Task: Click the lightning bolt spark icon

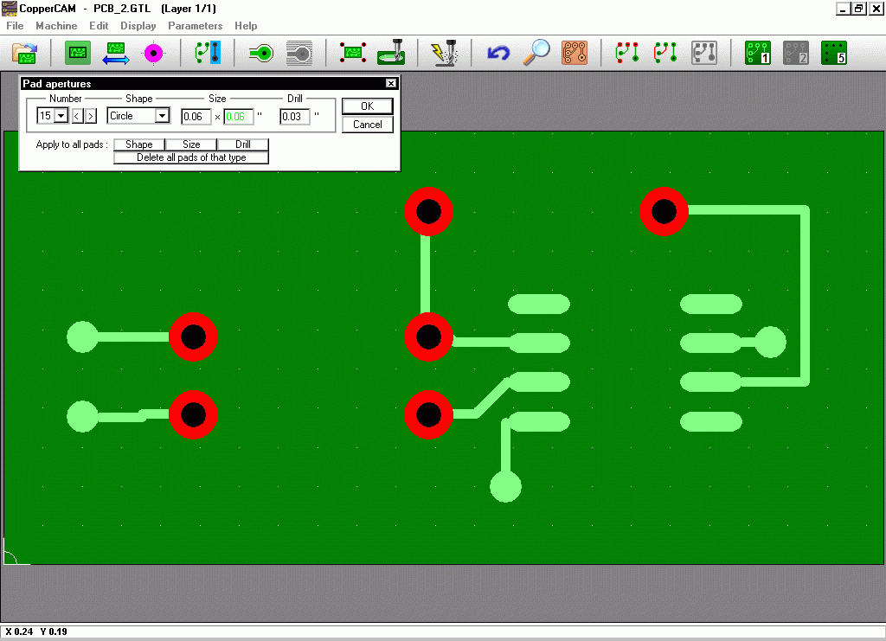Action: pyautogui.click(x=444, y=53)
